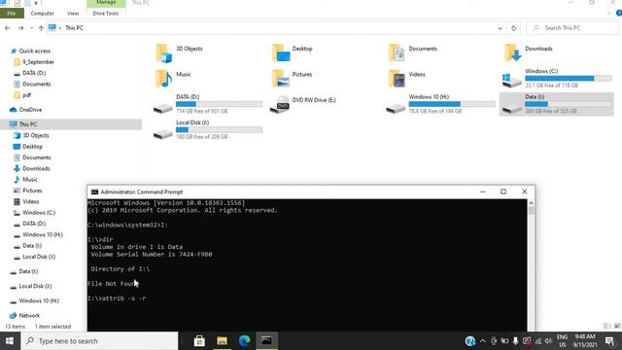622x350 pixels.
Task: Select Windows (C:) in navigation pane
Action: pyautogui.click(x=39, y=213)
